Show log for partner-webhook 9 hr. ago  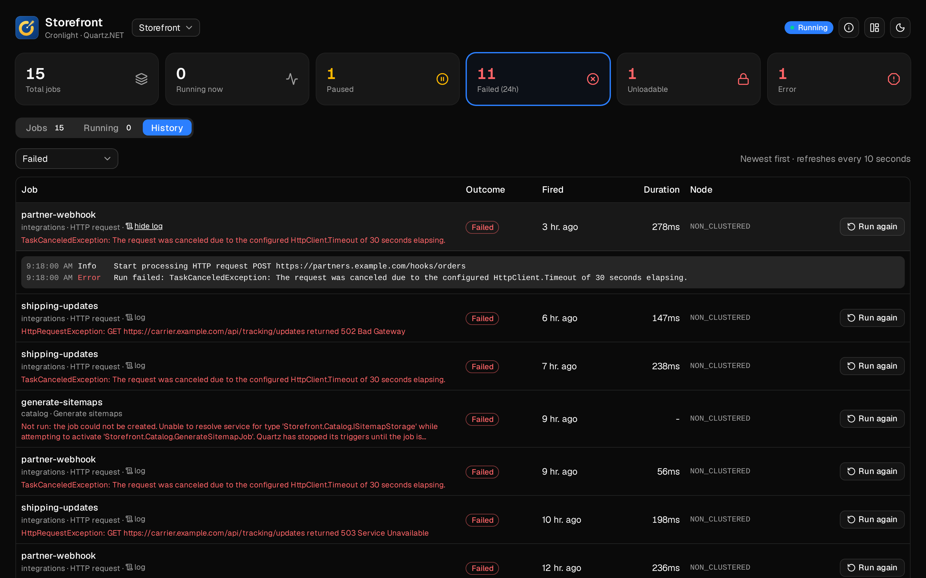(135, 471)
